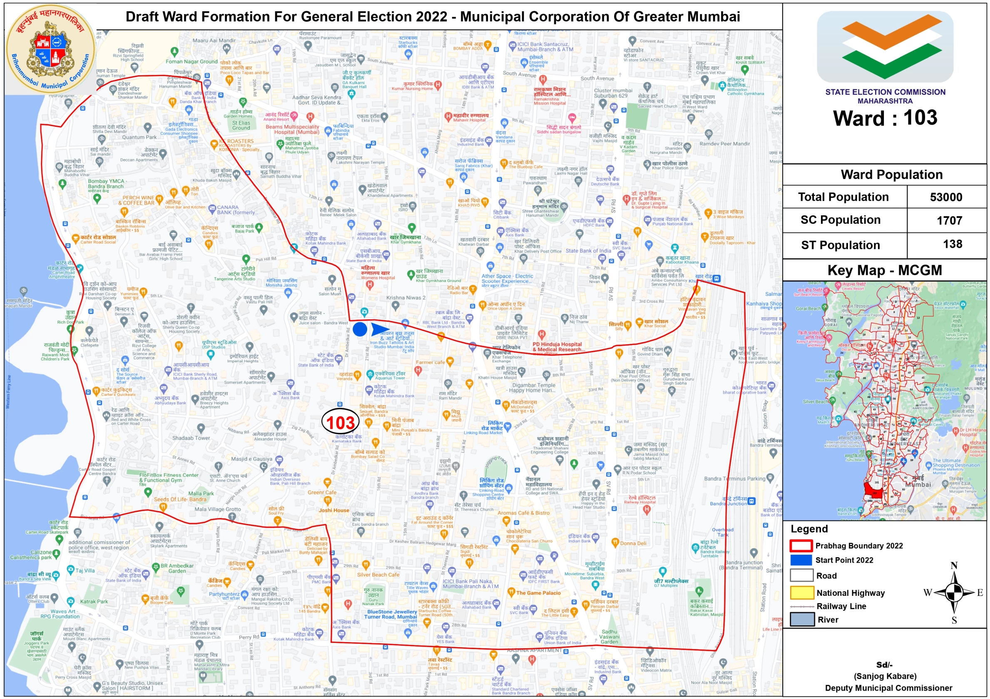The image size is (990, 699).
Task: Click the yellow National Highway legend swatch
Action: pos(801,593)
